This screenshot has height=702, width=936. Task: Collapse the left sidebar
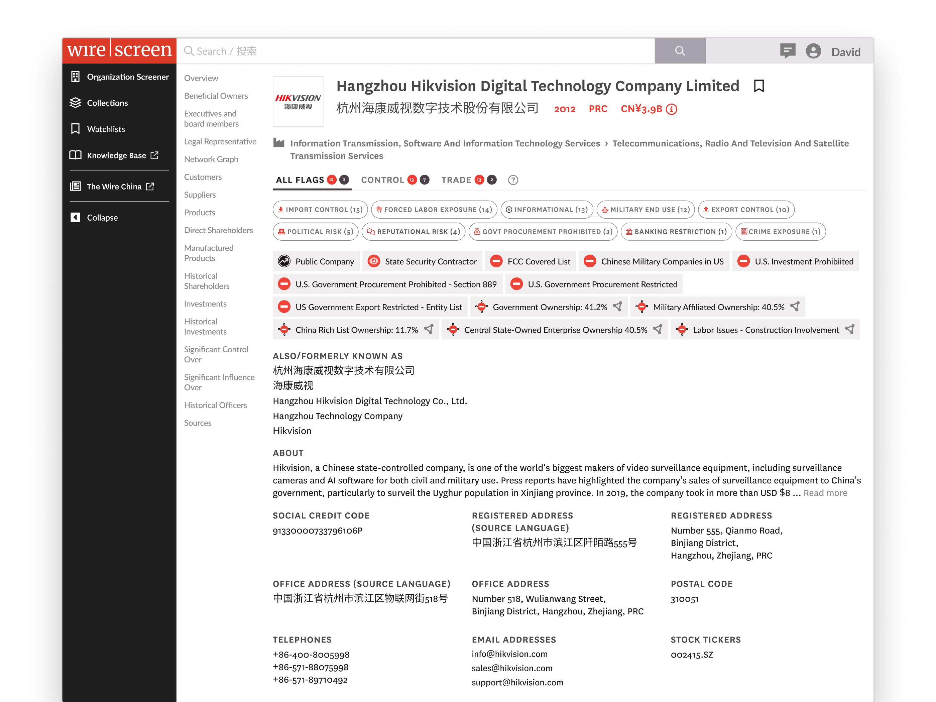102,218
